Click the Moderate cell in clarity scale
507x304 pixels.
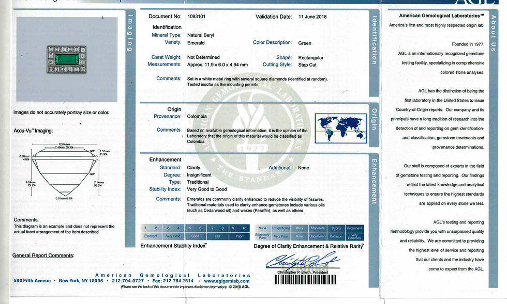318,228
